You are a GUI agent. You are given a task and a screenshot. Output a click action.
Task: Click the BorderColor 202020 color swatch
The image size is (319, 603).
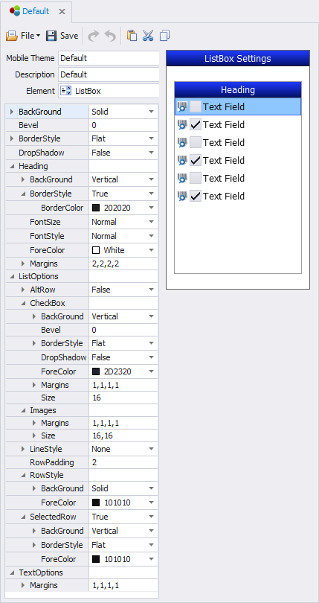click(96, 208)
